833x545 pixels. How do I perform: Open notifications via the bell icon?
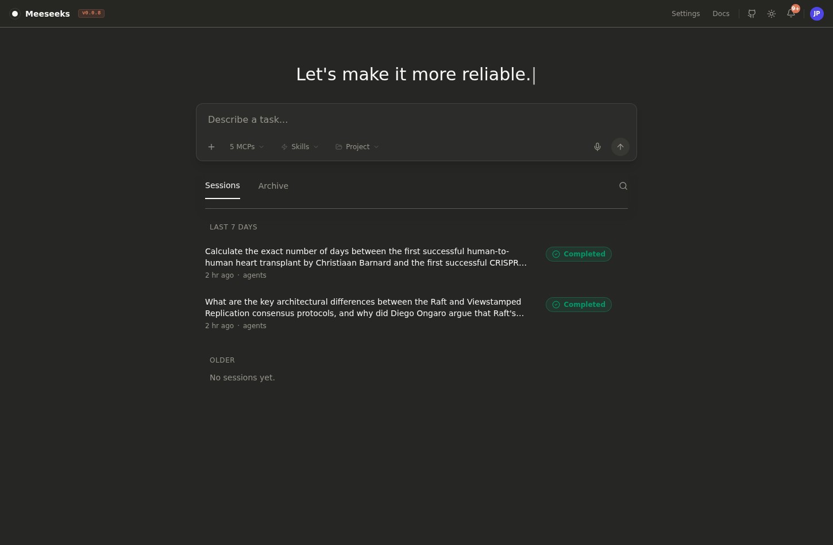point(791,14)
